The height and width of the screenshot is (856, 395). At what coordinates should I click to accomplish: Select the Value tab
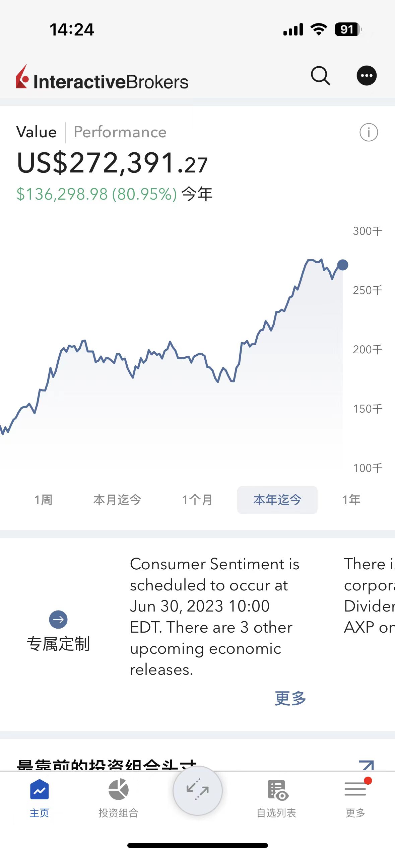(37, 132)
